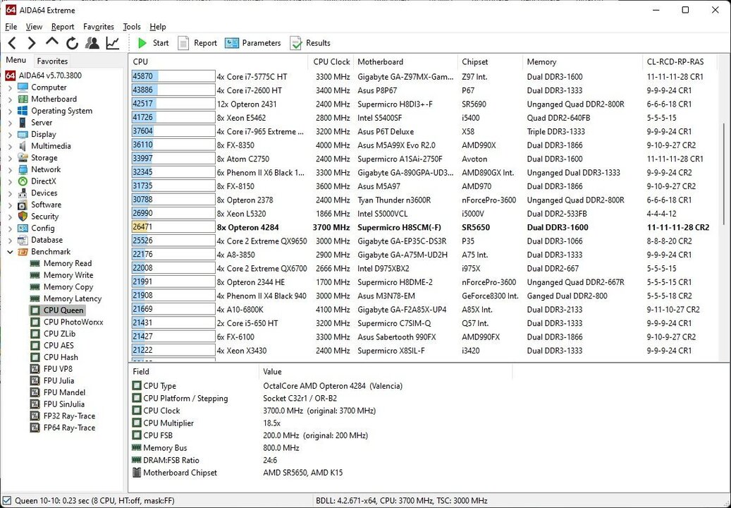Click the forward navigation arrow icon

pos(31,42)
